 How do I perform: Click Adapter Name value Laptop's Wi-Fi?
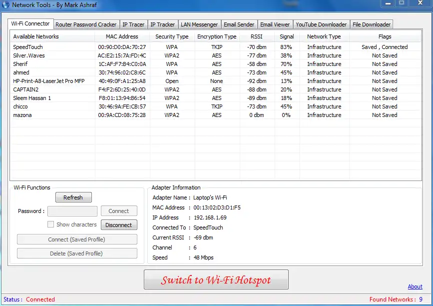210,197
